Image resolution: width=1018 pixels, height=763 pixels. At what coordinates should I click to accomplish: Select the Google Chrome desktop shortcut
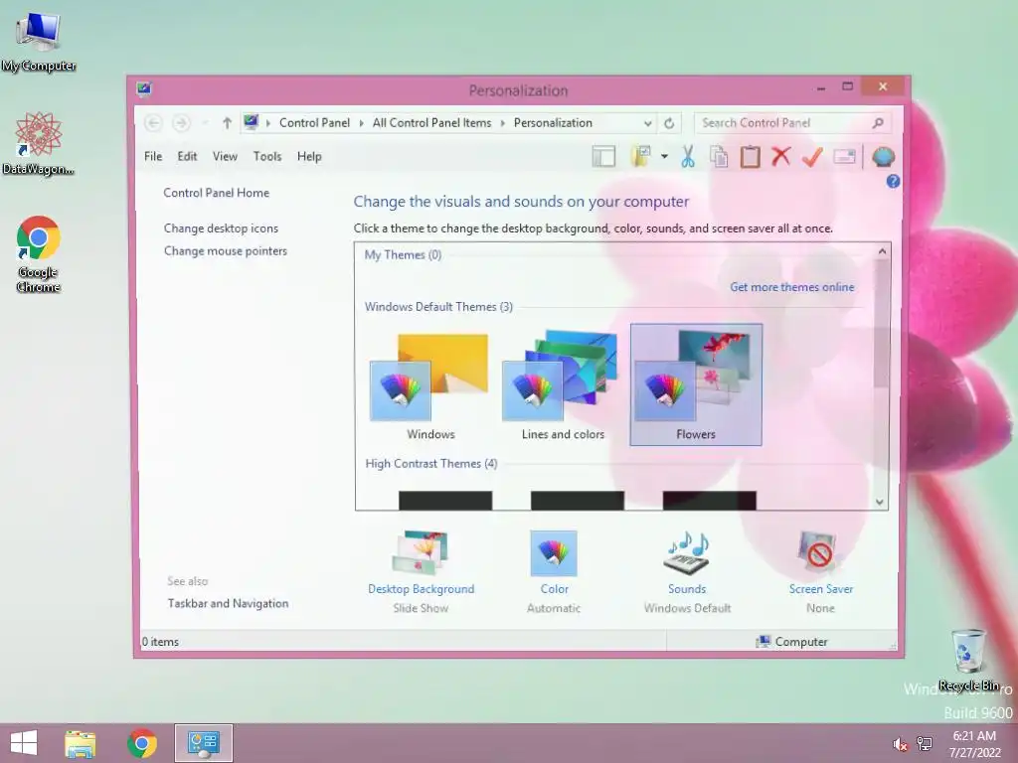click(39, 254)
